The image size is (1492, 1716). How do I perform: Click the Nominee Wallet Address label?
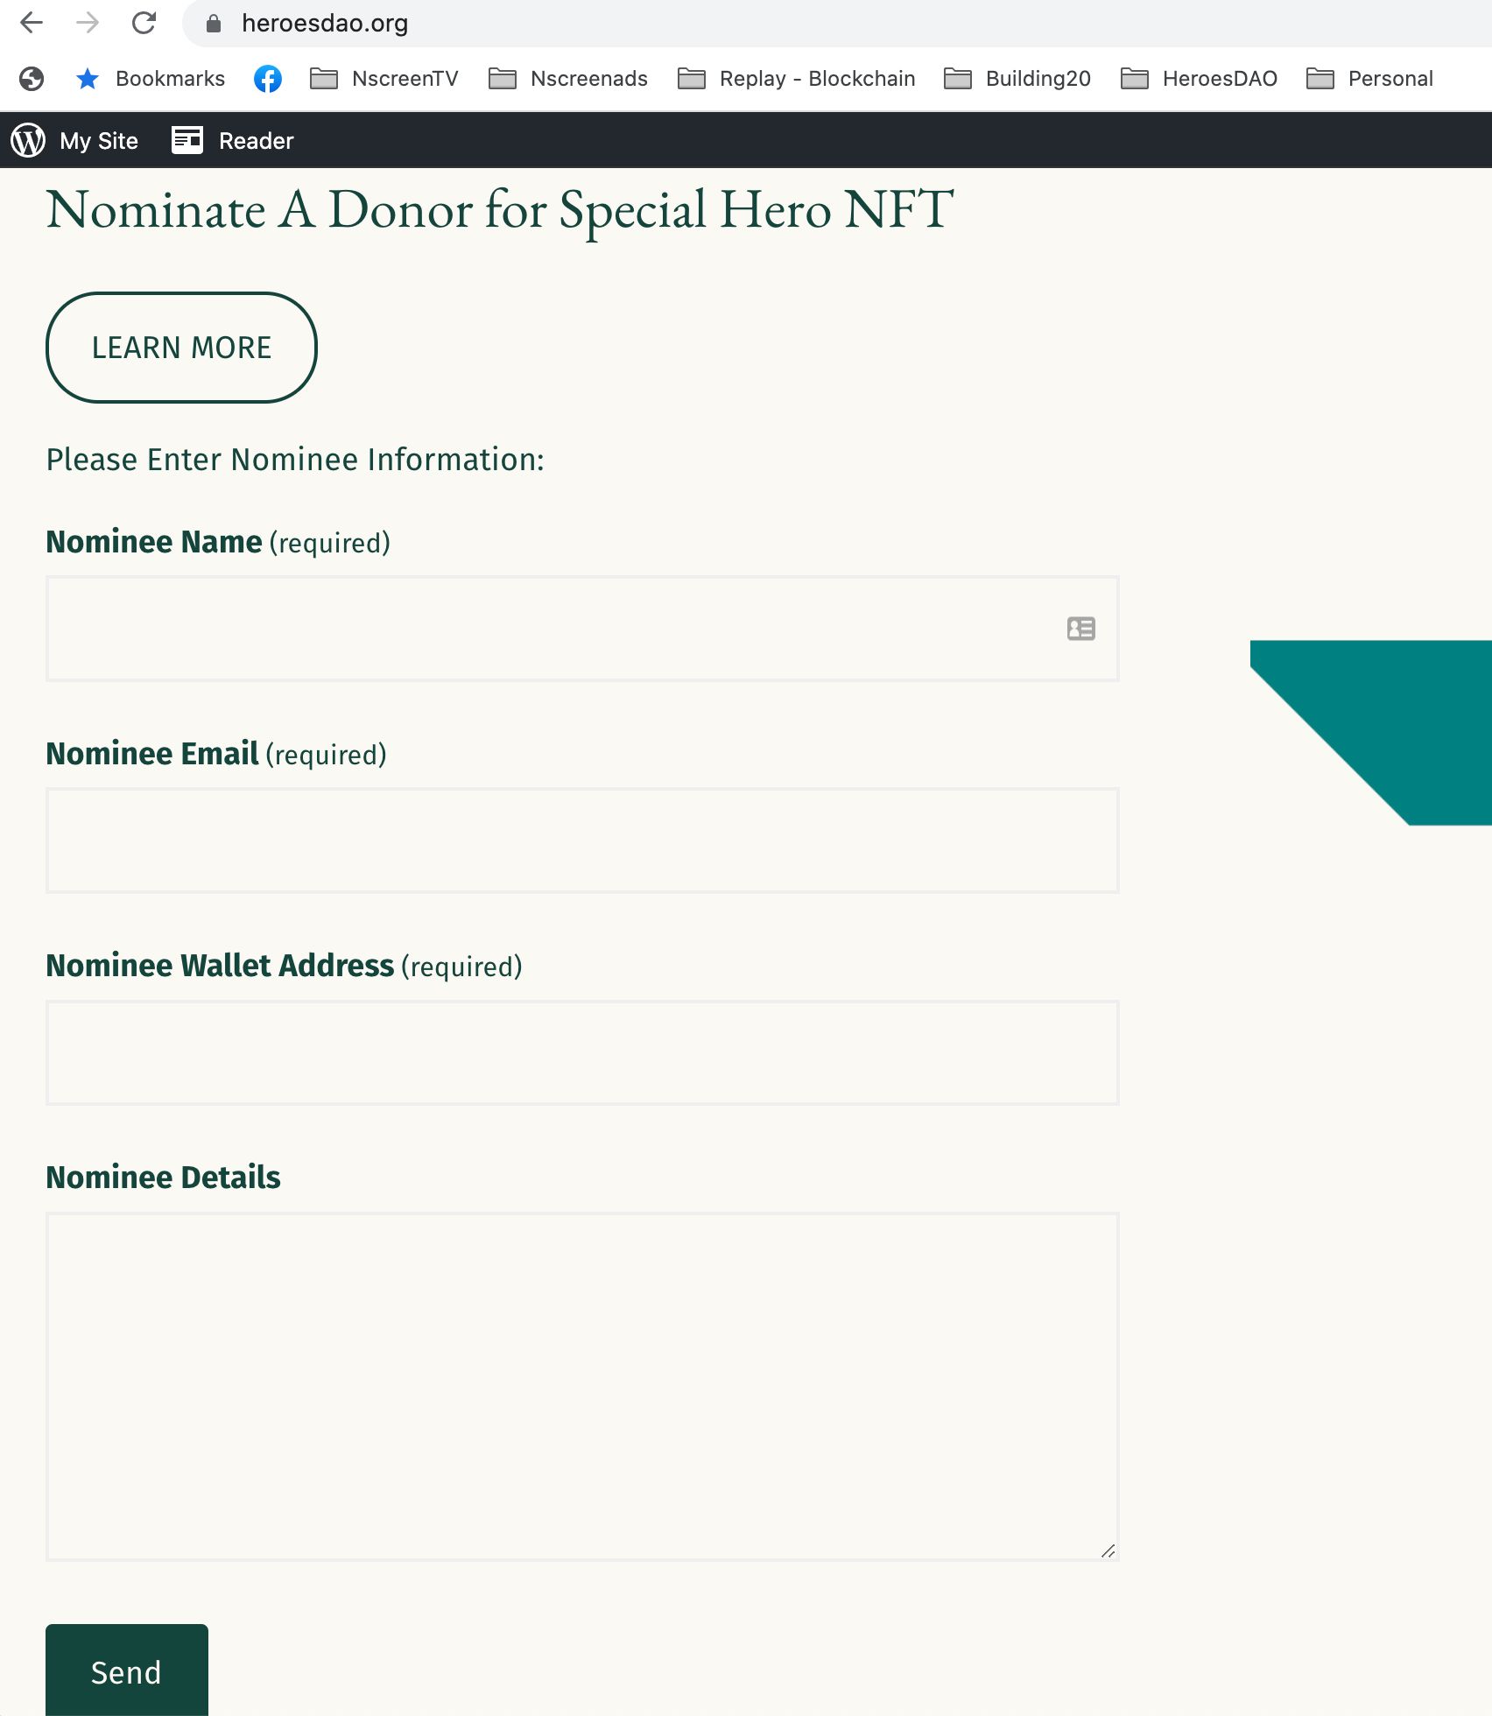tap(220, 966)
